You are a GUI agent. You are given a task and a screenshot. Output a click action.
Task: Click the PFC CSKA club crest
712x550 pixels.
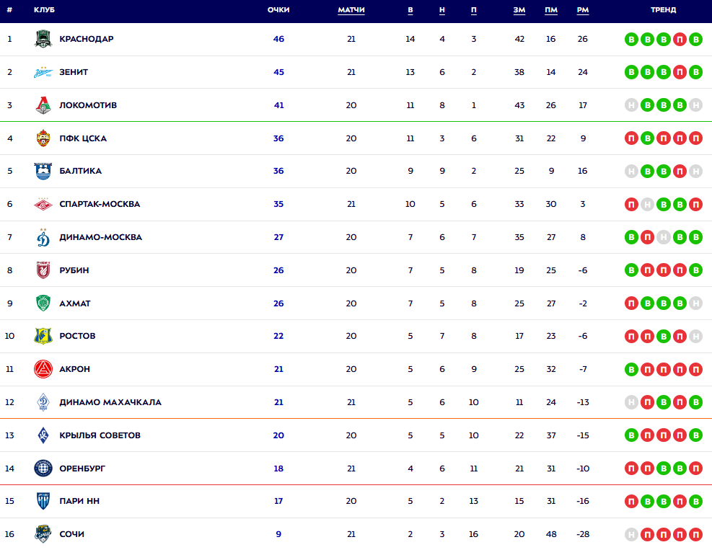tap(43, 138)
